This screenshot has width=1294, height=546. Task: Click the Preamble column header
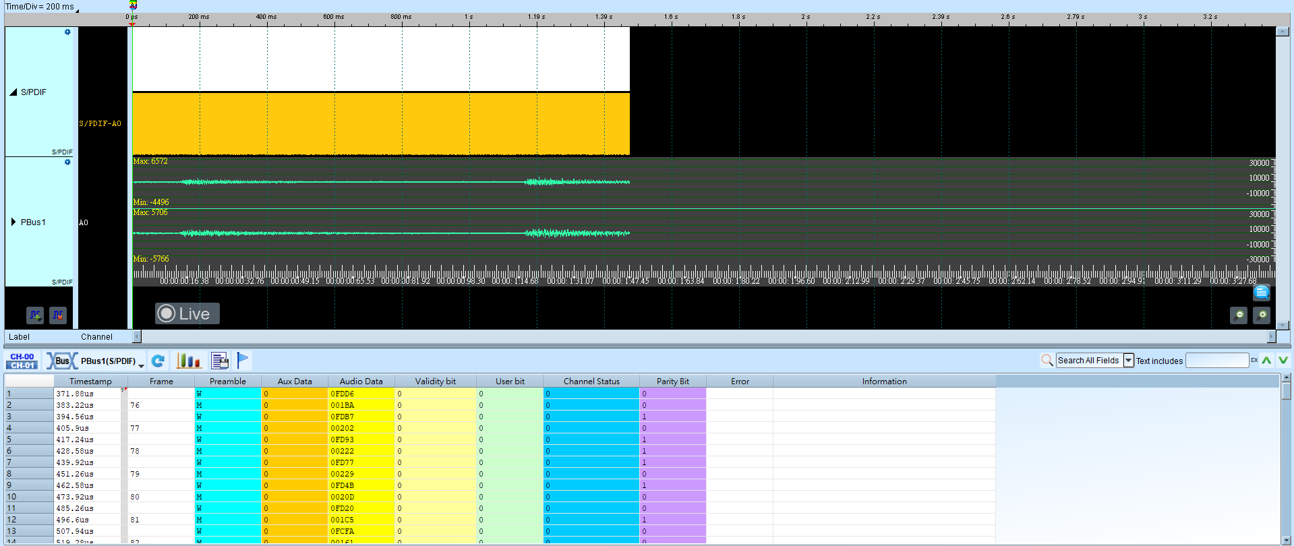[228, 382]
